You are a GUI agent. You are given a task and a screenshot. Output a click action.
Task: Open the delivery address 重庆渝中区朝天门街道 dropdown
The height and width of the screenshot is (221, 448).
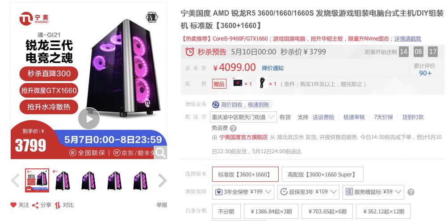tap(243, 117)
